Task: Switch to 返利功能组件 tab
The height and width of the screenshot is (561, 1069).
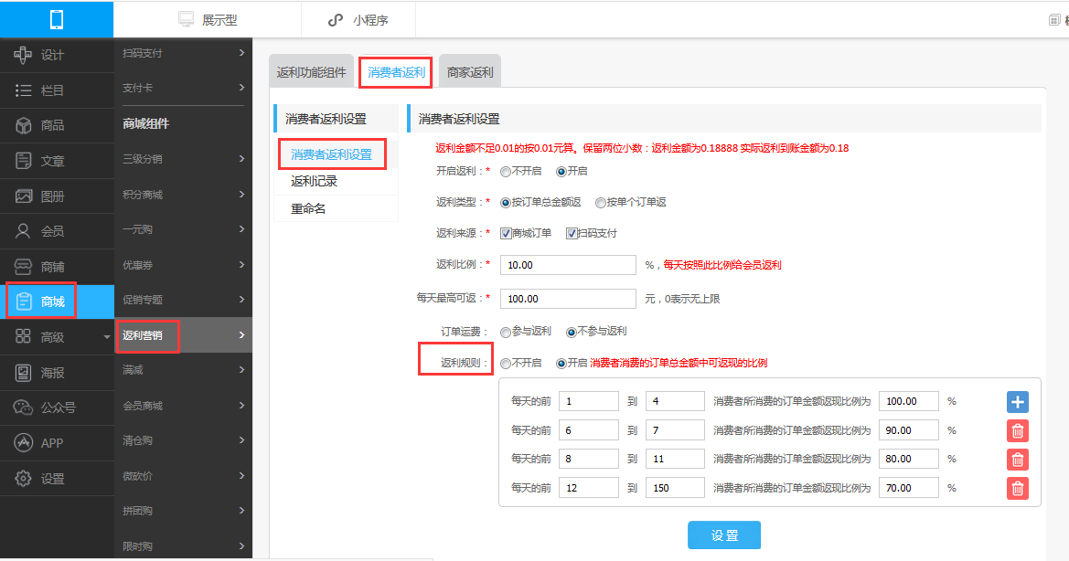Action: point(311,71)
